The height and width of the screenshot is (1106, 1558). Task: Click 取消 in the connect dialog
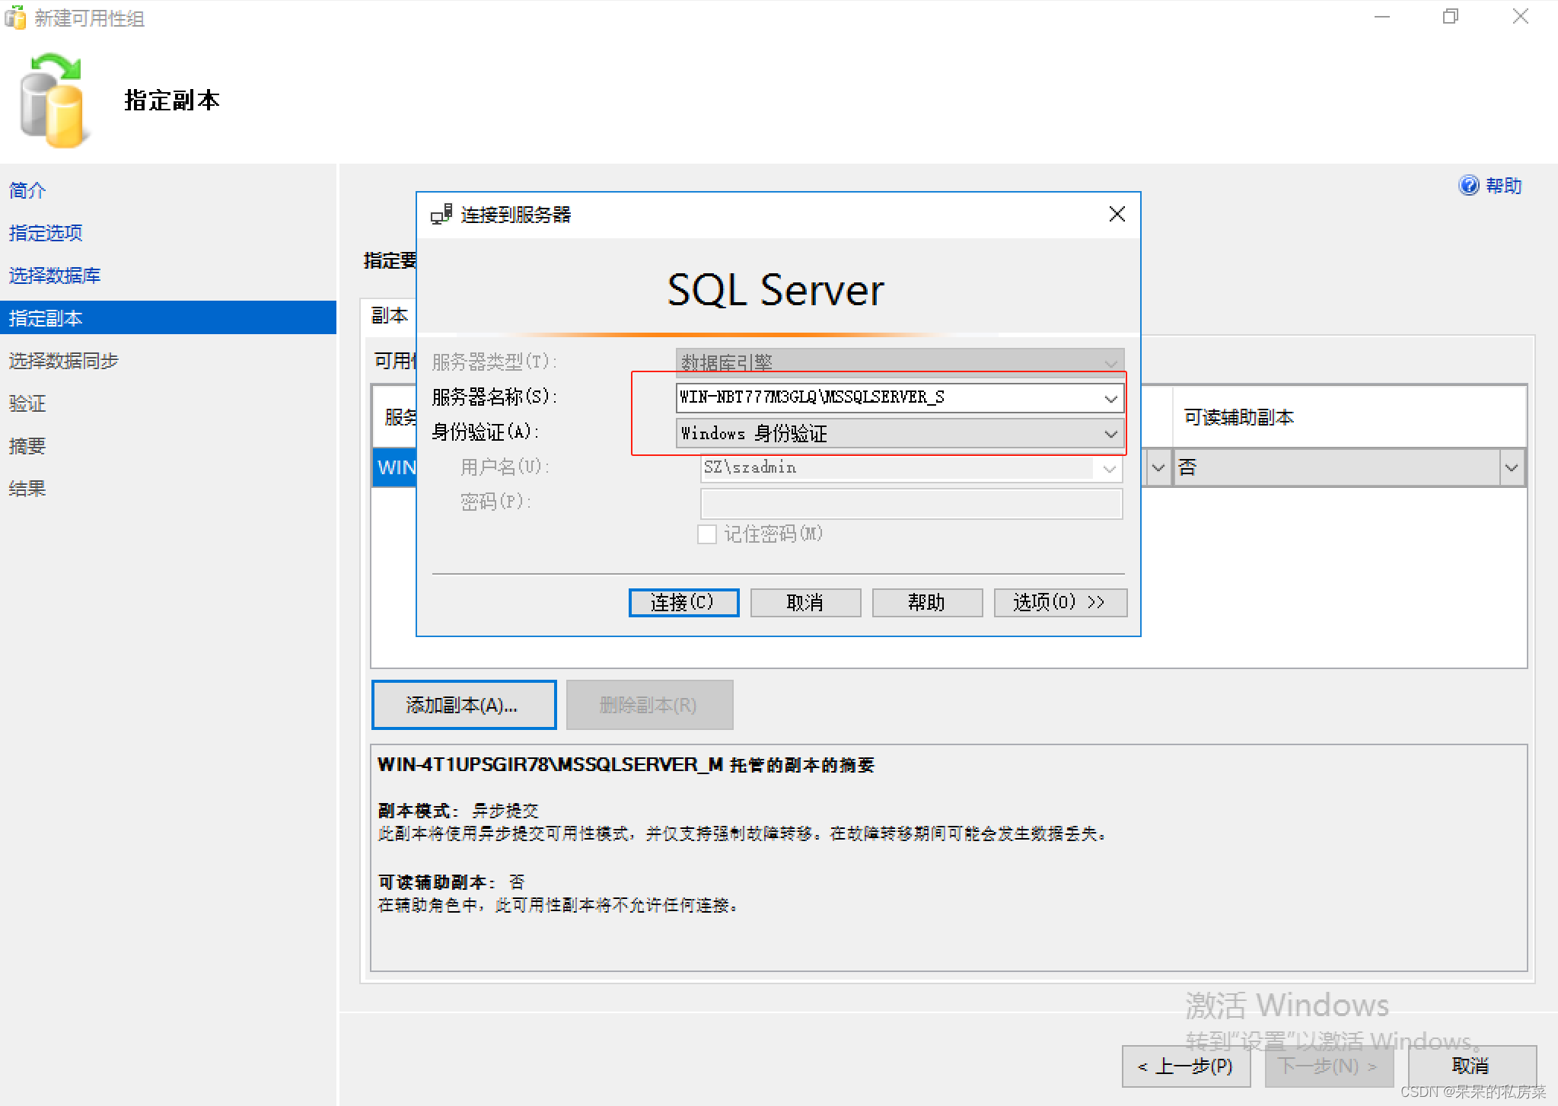point(805,603)
